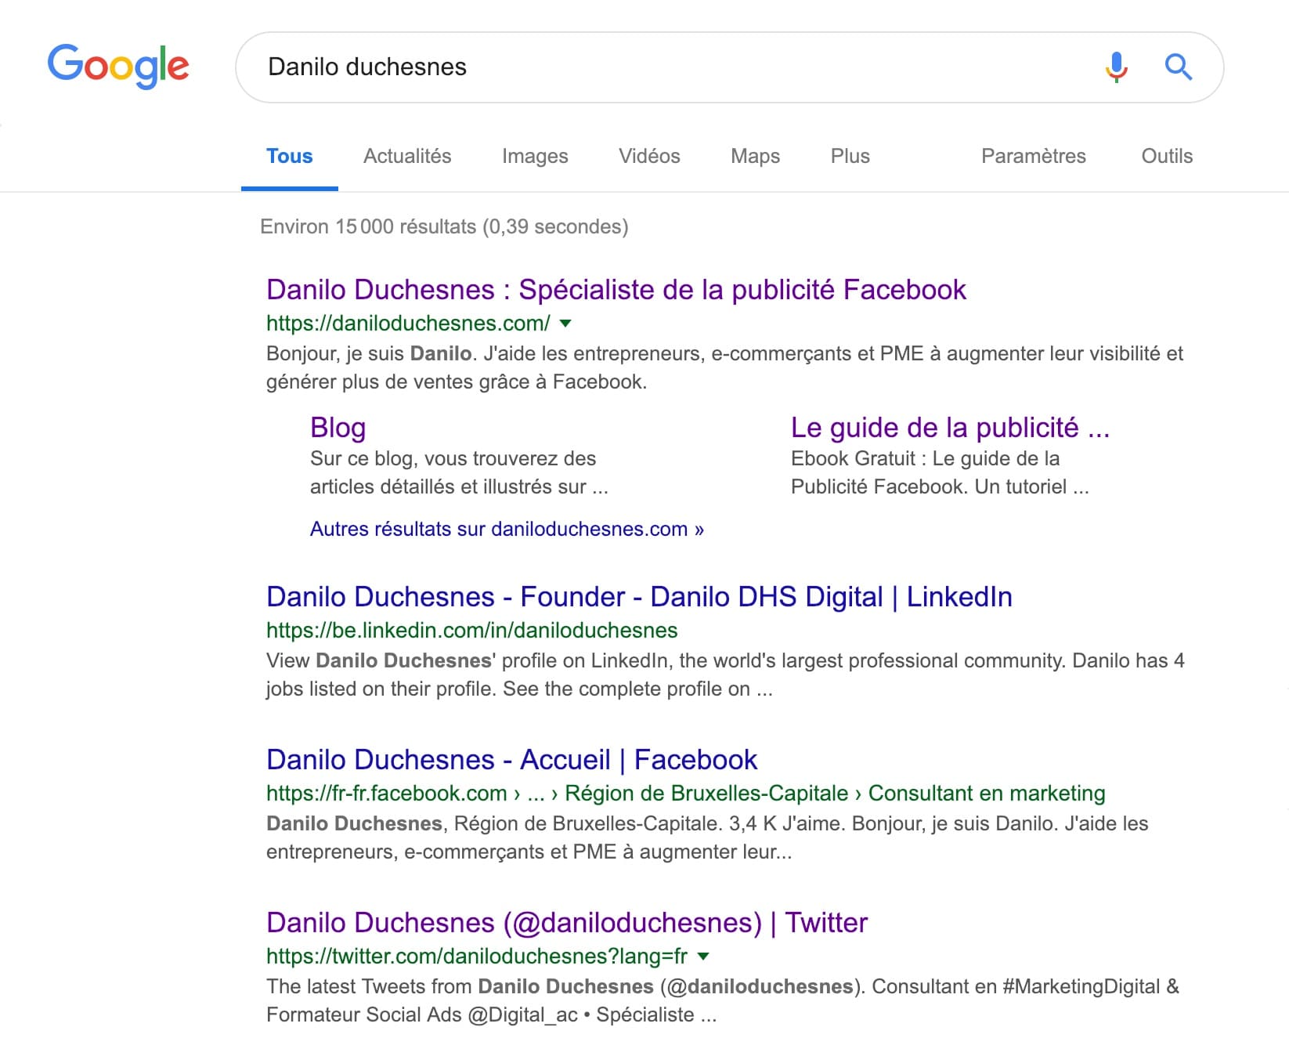Click the blue magnifying glass search icon

pyautogui.click(x=1178, y=67)
